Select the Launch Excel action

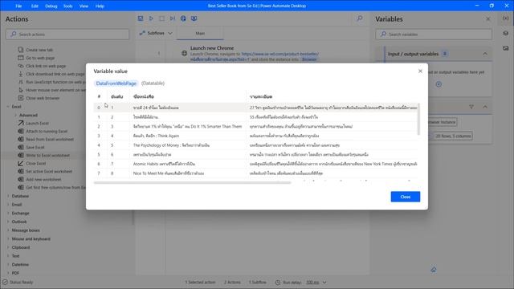[x=37, y=123]
